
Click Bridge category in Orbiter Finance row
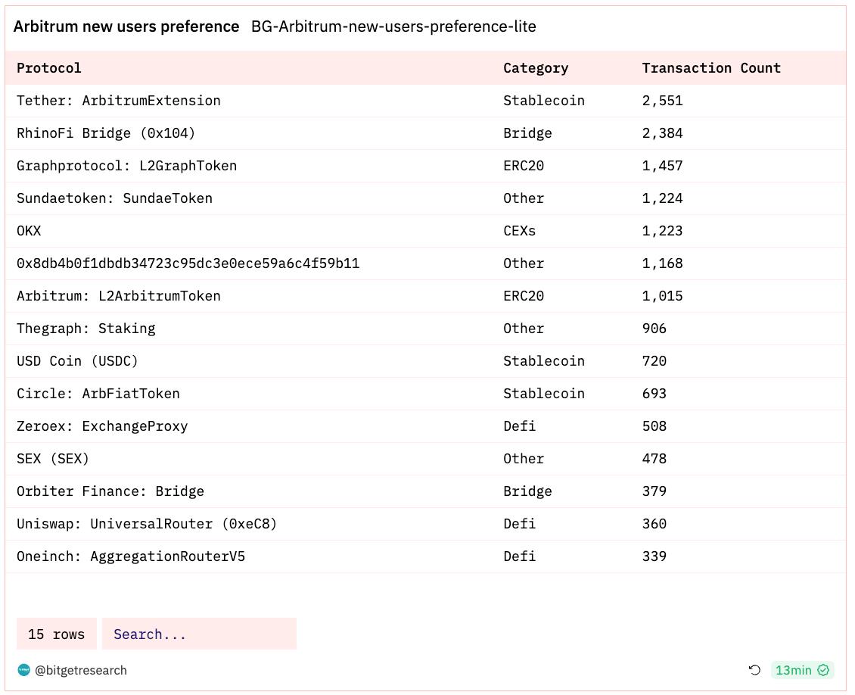(x=527, y=491)
